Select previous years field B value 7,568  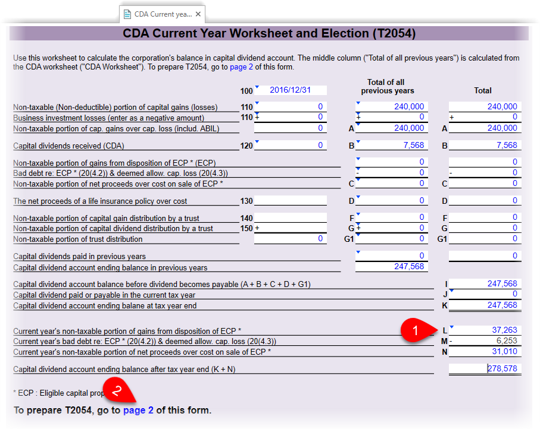(392, 145)
